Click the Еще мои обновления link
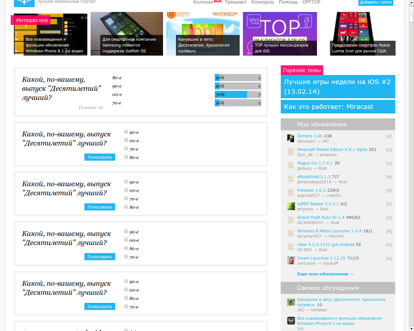This screenshot has width=414, height=331. tap(325, 274)
